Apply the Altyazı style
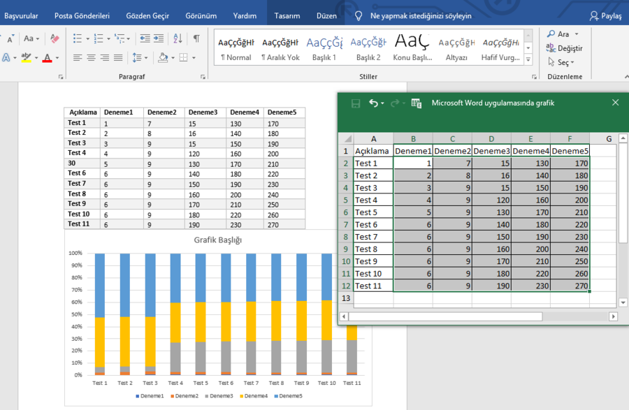629x410 pixels. (x=456, y=50)
